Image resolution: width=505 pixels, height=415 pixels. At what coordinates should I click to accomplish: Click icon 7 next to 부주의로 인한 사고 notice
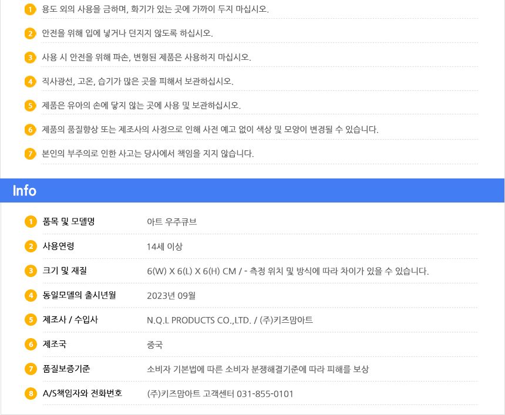30,153
